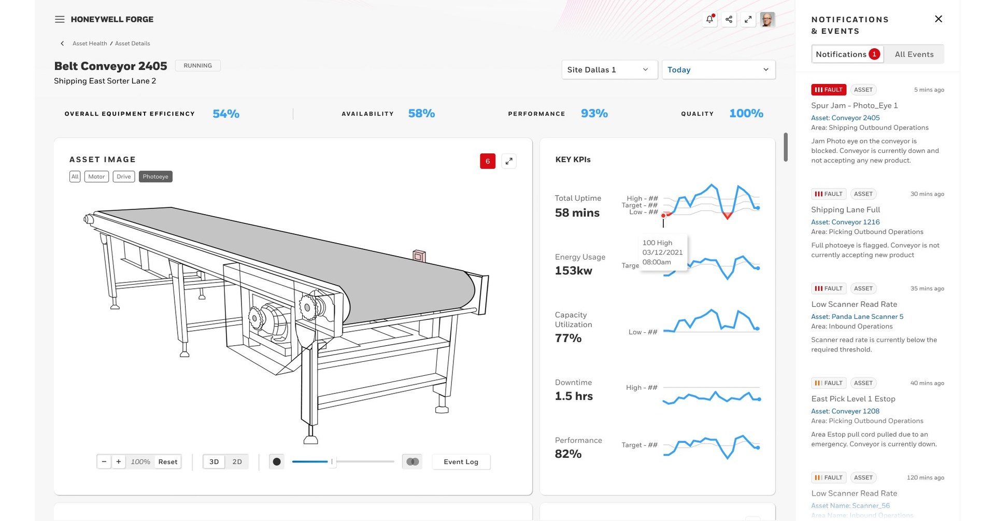Toggle the Photoeye filter chip
995x521 pixels.
[155, 176]
